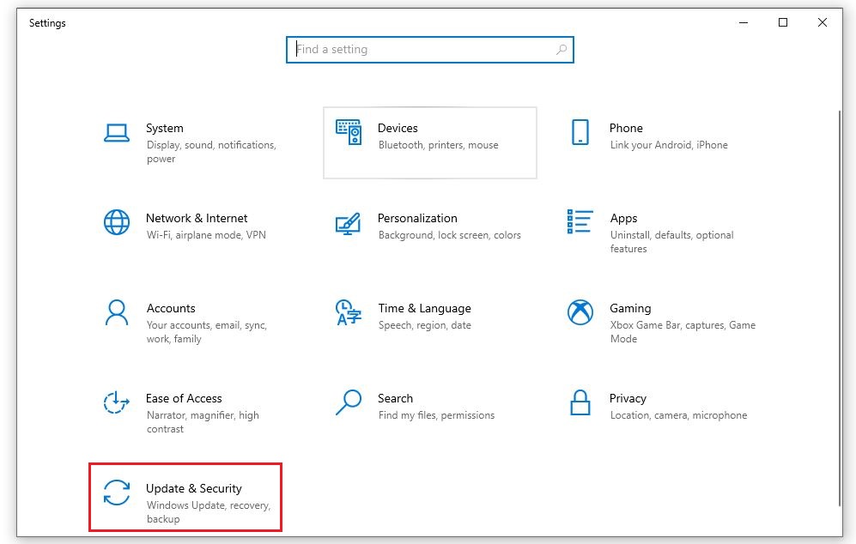This screenshot has height=544, width=856.
Task: Choose Ease of Access title
Action: [184, 398]
